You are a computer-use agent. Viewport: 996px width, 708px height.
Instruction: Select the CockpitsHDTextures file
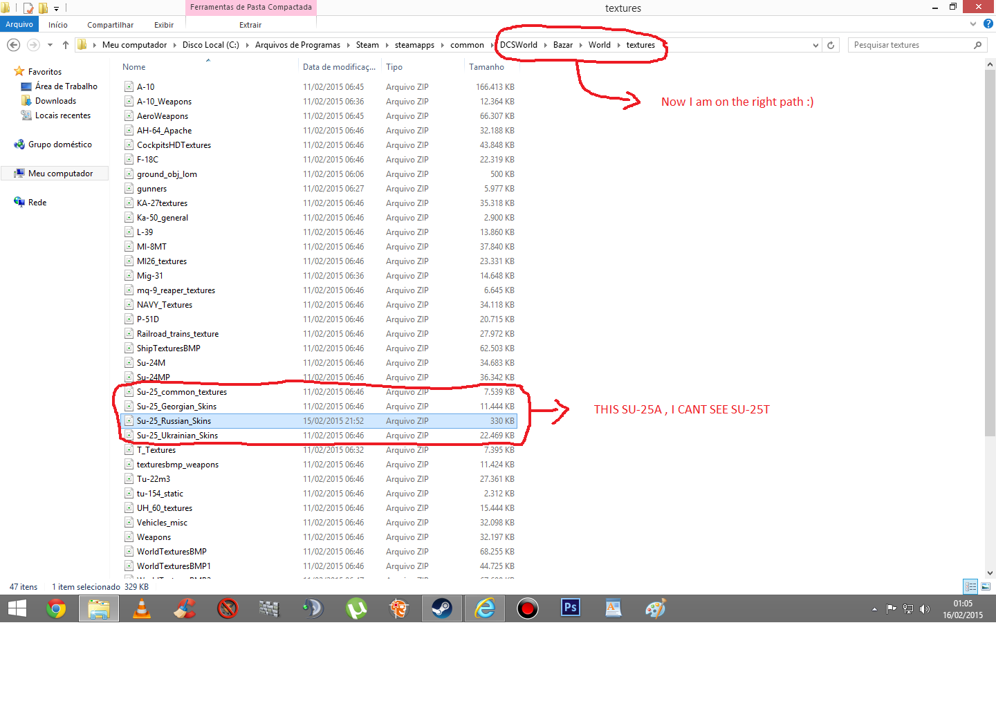(174, 145)
